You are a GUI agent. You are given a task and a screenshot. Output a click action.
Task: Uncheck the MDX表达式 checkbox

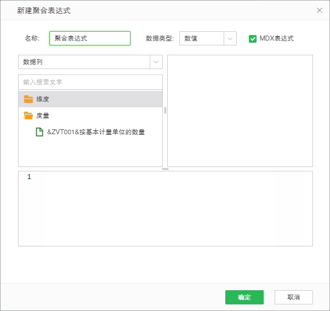pos(253,38)
